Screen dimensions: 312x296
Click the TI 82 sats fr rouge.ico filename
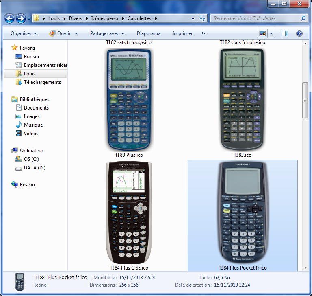click(x=129, y=42)
